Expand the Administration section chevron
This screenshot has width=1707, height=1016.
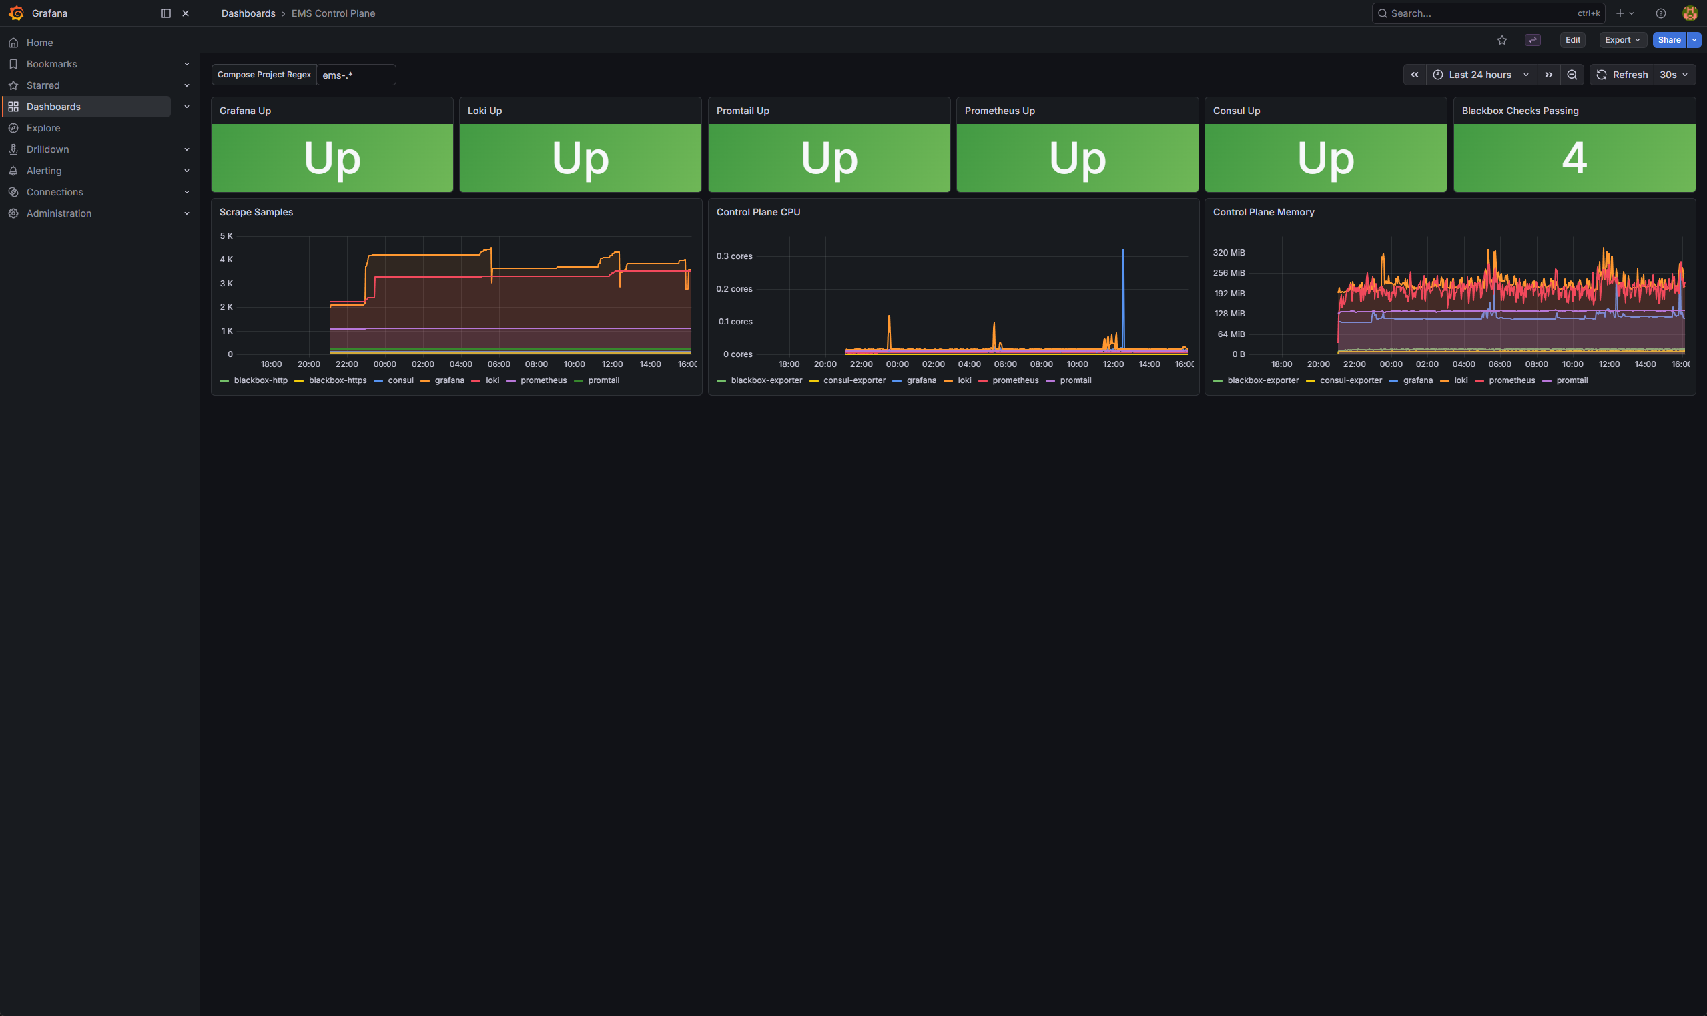[x=186, y=213]
